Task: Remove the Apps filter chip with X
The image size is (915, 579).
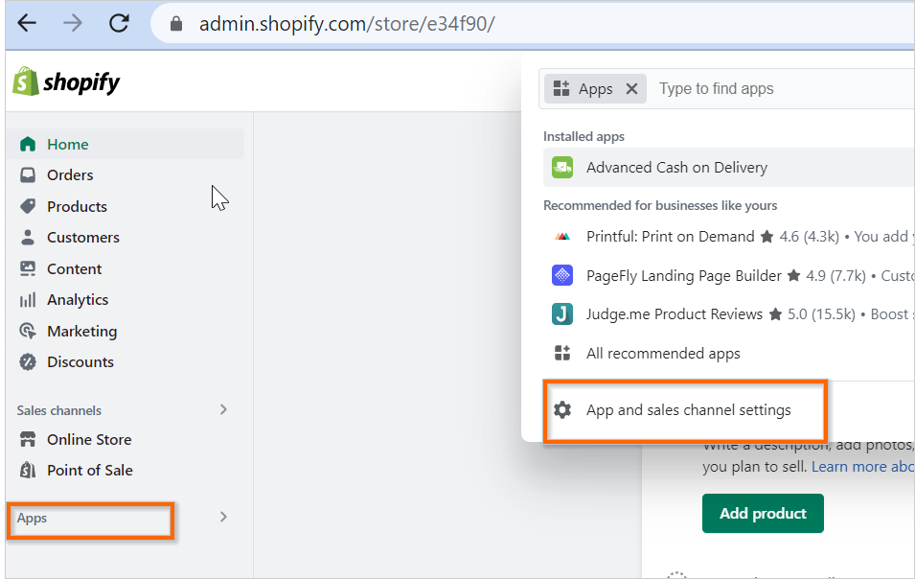Action: (631, 89)
